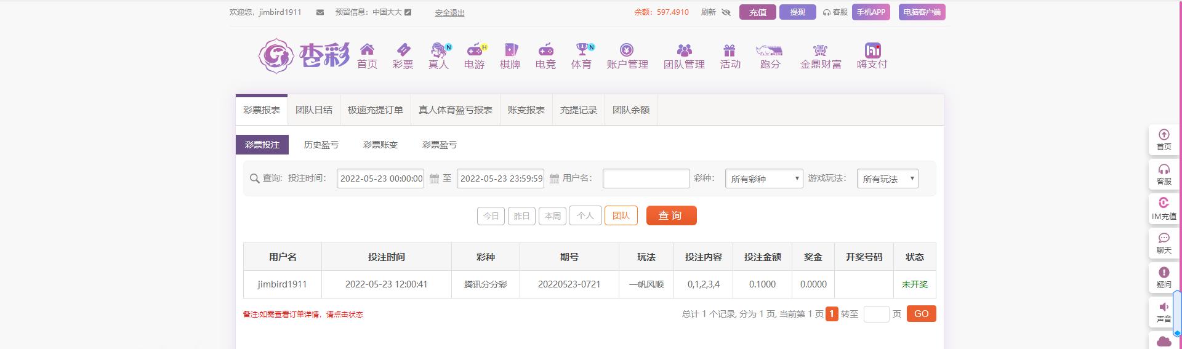Click sidebar 首页 up-arrow icon
Screen dimensions: 1182x349
pyautogui.click(x=1164, y=134)
